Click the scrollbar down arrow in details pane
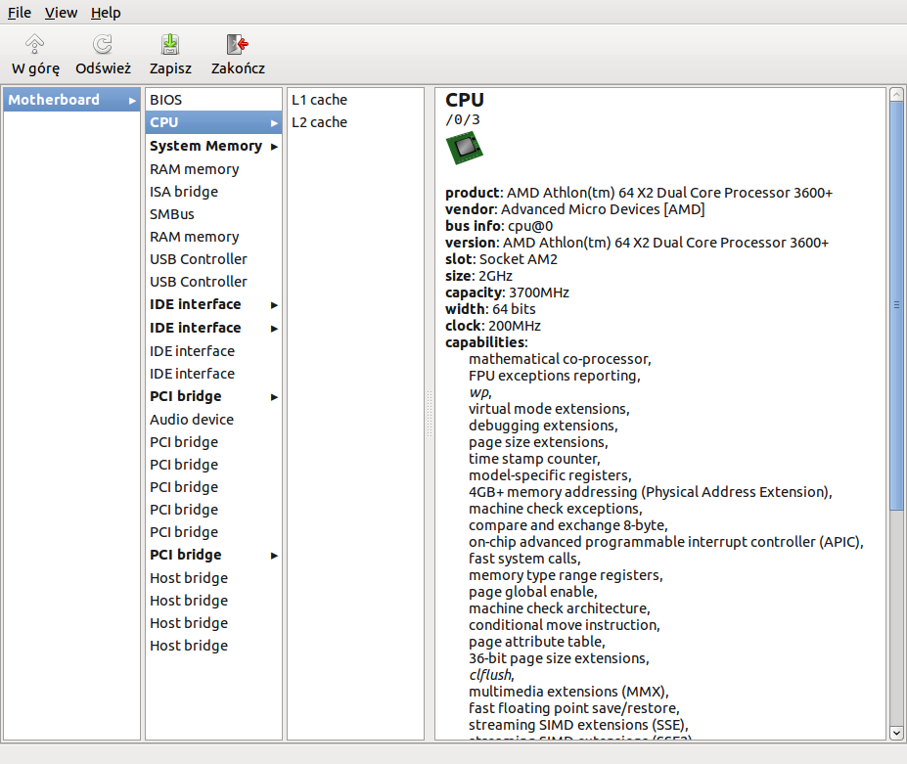 [896, 733]
